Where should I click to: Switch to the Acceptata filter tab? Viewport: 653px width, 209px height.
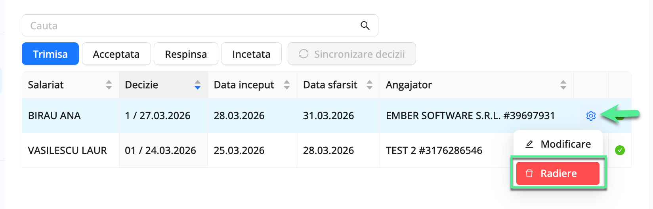[x=116, y=54]
